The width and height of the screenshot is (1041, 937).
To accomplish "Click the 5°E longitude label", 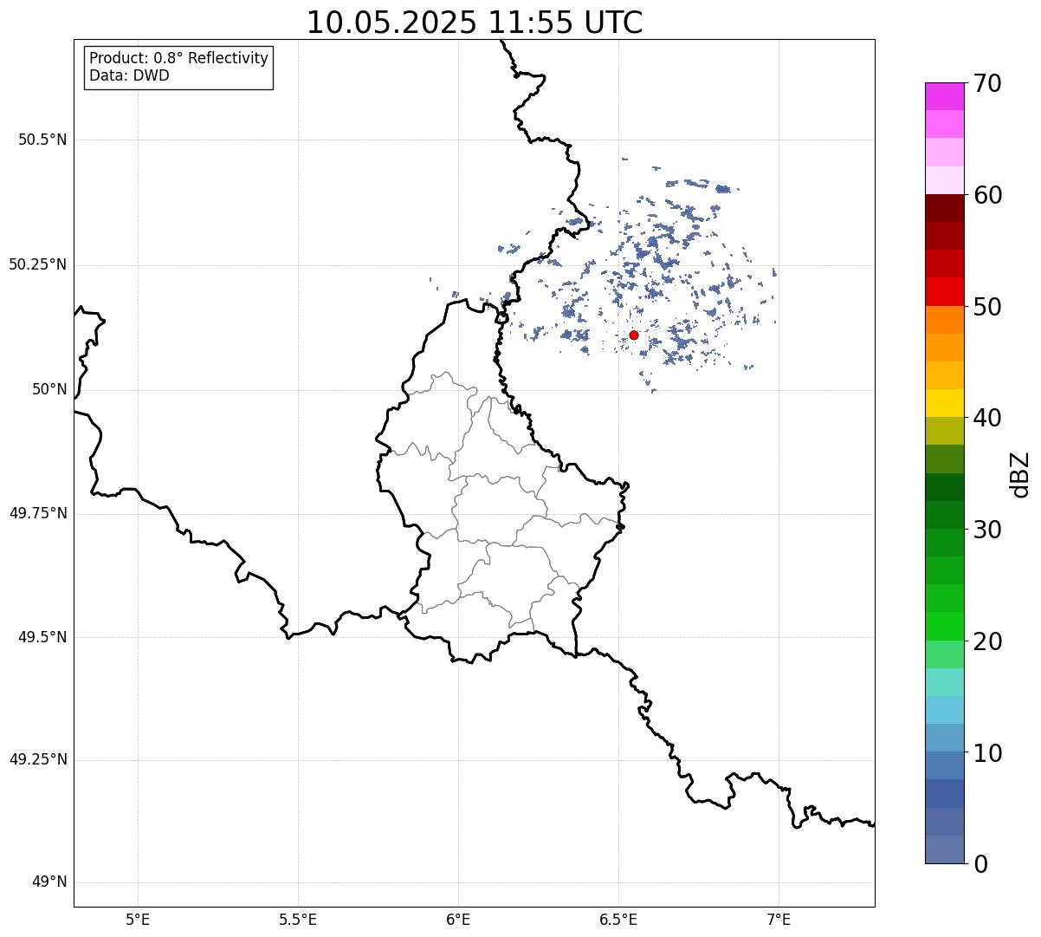I will (138, 919).
